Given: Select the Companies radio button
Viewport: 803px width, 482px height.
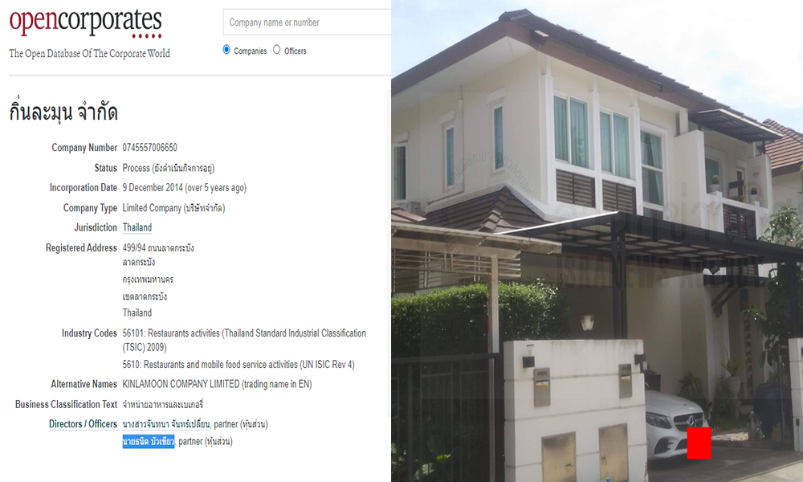Looking at the screenshot, I should click(x=226, y=50).
